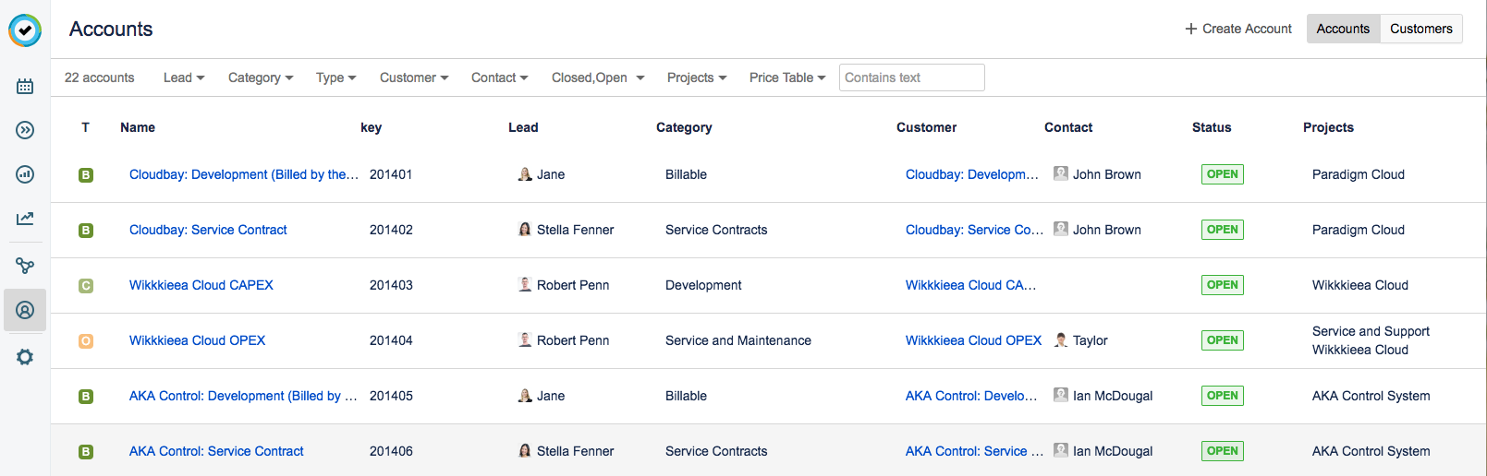Image resolution: width=1487 pixels, height=476 pixels.
Task: Open the trending line chart sidebar icon
Action: [x=25, y=219]
